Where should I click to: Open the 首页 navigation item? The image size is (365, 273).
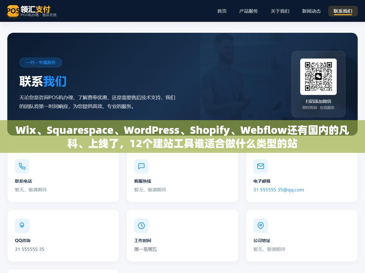pos(222,11)
